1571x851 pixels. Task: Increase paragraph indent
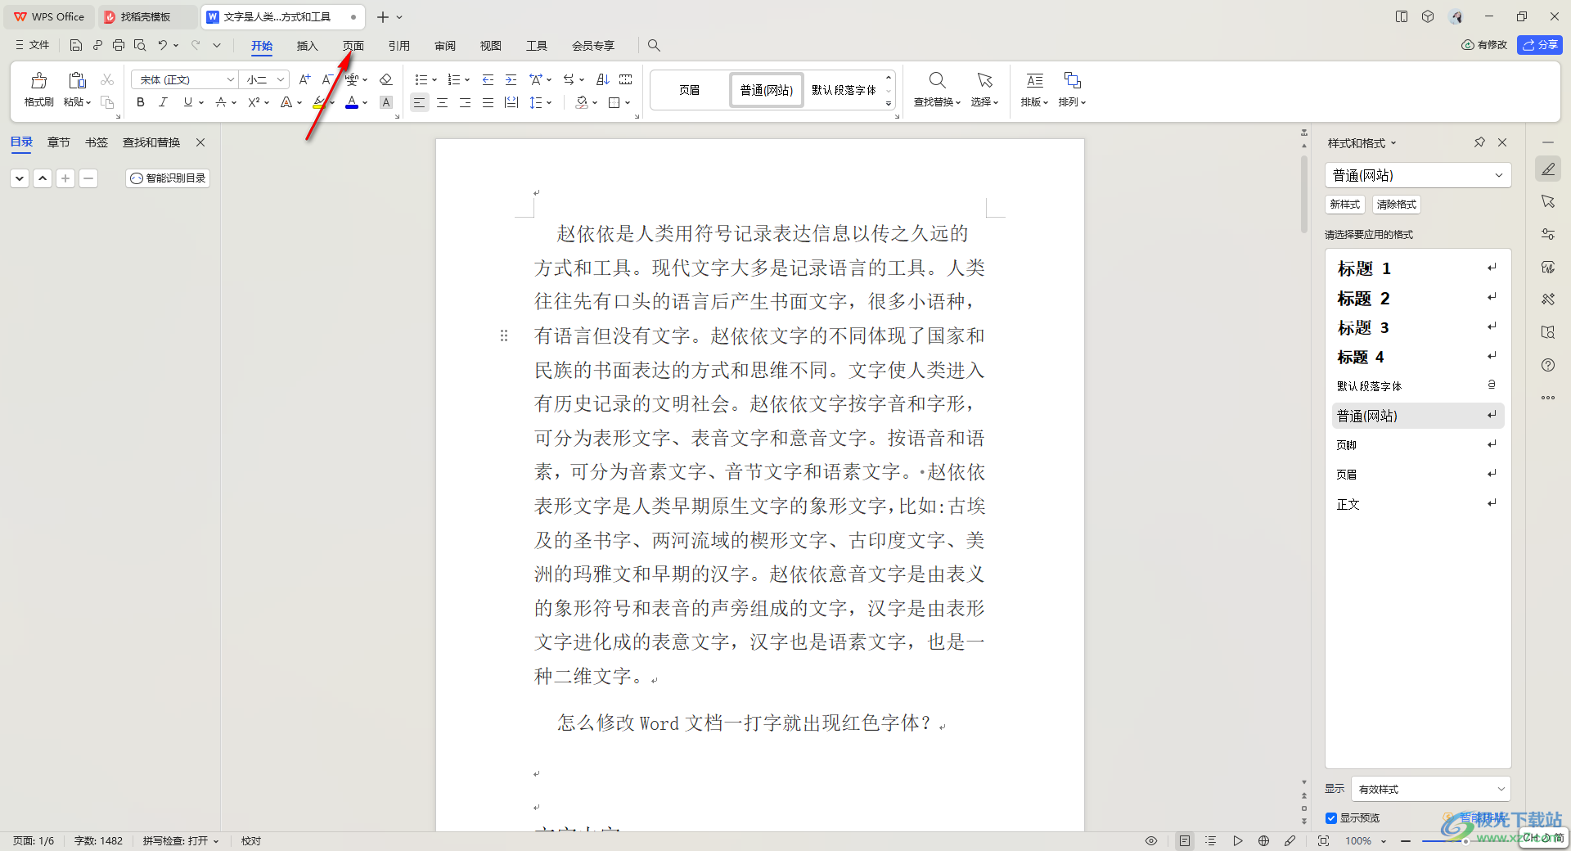click(511, 79)
